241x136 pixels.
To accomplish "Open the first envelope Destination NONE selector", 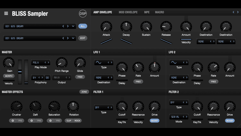I will click(206, 41).
